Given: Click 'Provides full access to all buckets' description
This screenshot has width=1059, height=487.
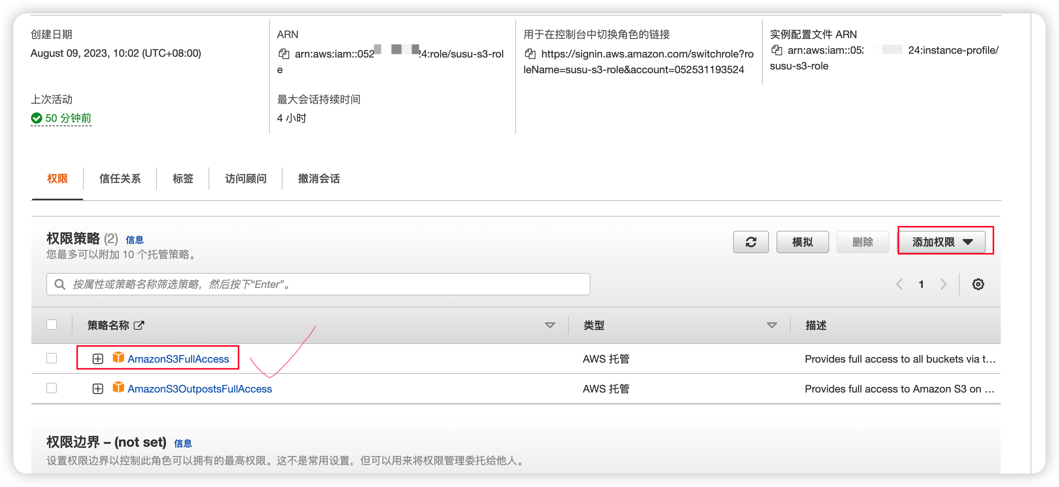Looking at the screenshot, I should [900, 359].
